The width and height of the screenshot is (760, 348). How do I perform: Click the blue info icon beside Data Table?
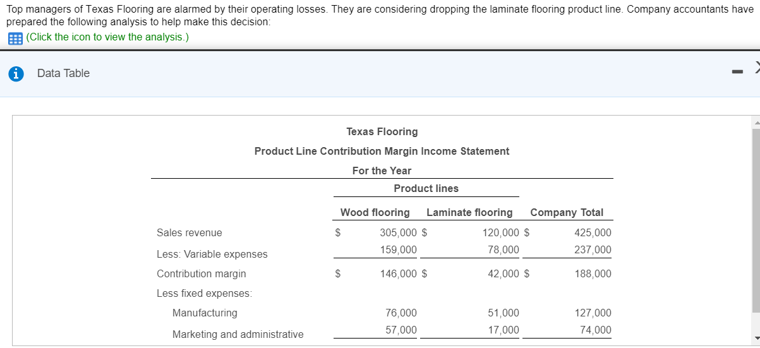pyautogui.click(x=16, y=73)
